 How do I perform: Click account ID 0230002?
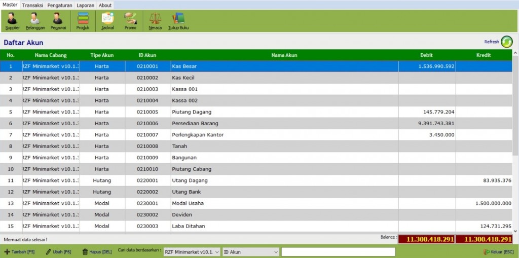(147, 214)
